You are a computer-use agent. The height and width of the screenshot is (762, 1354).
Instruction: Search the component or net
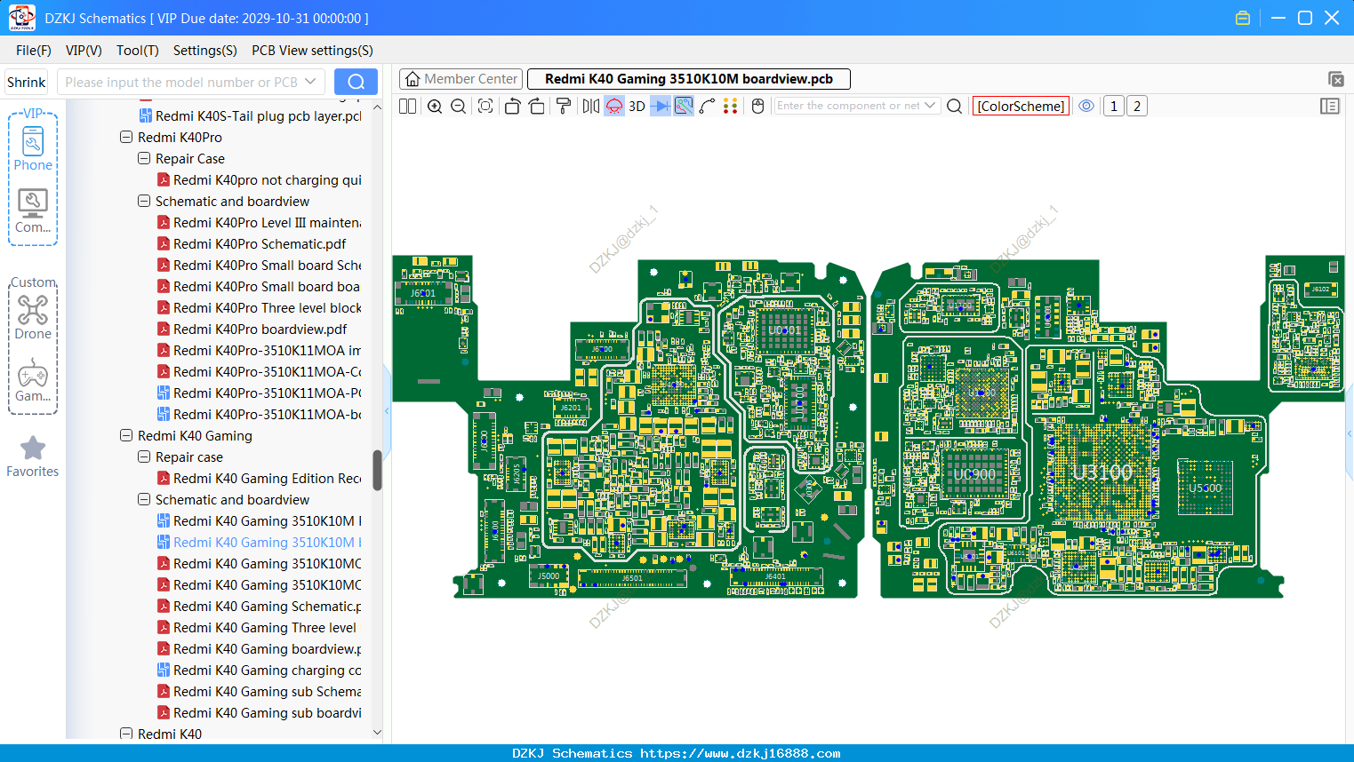tap(954, 106)
